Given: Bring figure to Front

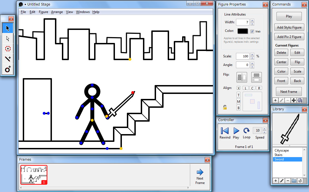Looking at the screenshot, I should [x=281, y=81].
